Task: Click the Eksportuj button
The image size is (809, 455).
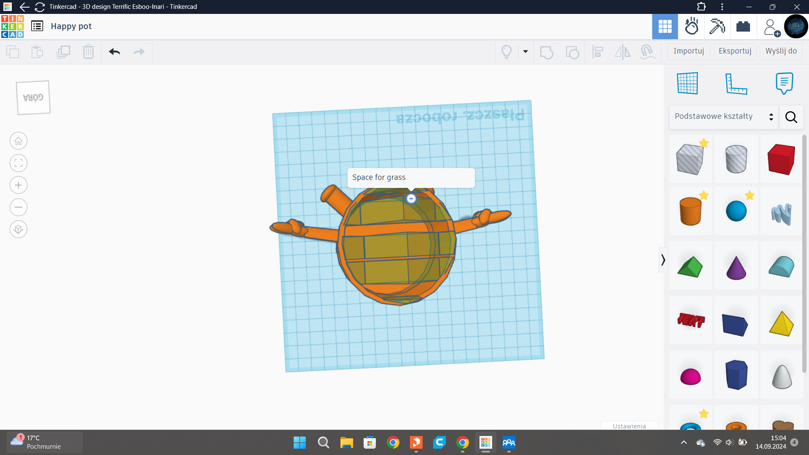Action: pos(735,51)
